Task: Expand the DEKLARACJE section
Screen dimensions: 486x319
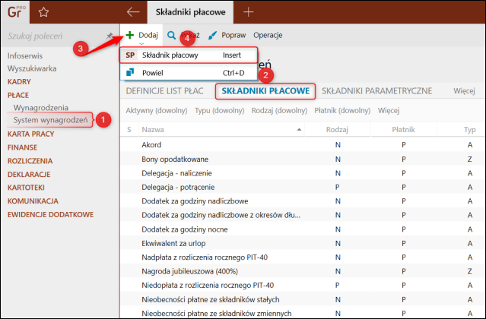Action: coord(29,174)
